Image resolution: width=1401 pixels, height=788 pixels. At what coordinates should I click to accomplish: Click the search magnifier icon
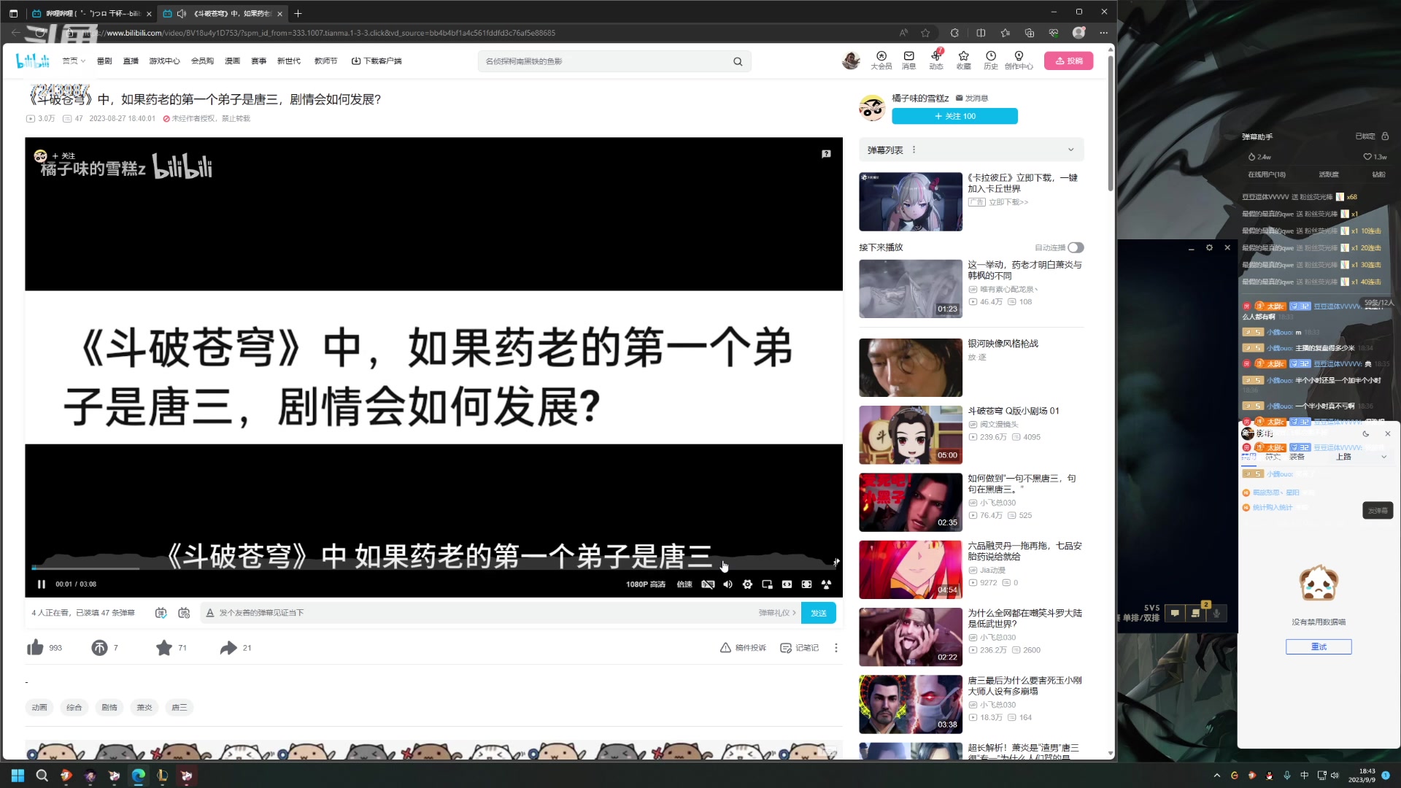click(x=738, y=61)
